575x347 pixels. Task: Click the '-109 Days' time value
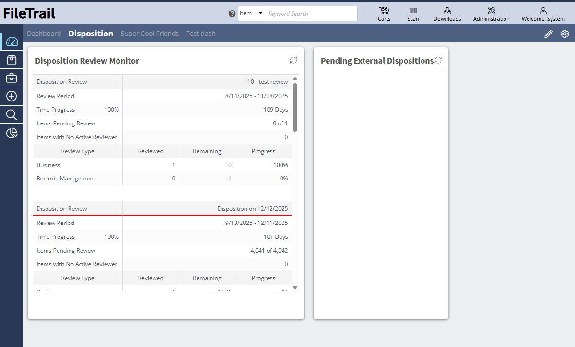[275, 110]
